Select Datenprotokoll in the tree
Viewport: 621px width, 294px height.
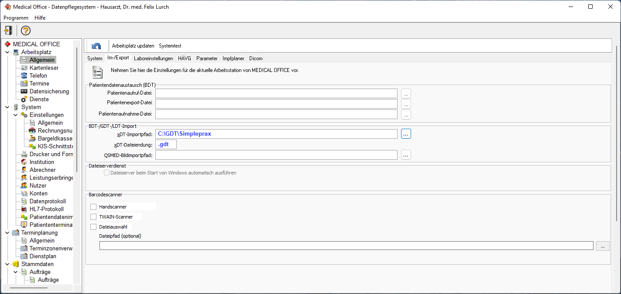tap(48, 201)
